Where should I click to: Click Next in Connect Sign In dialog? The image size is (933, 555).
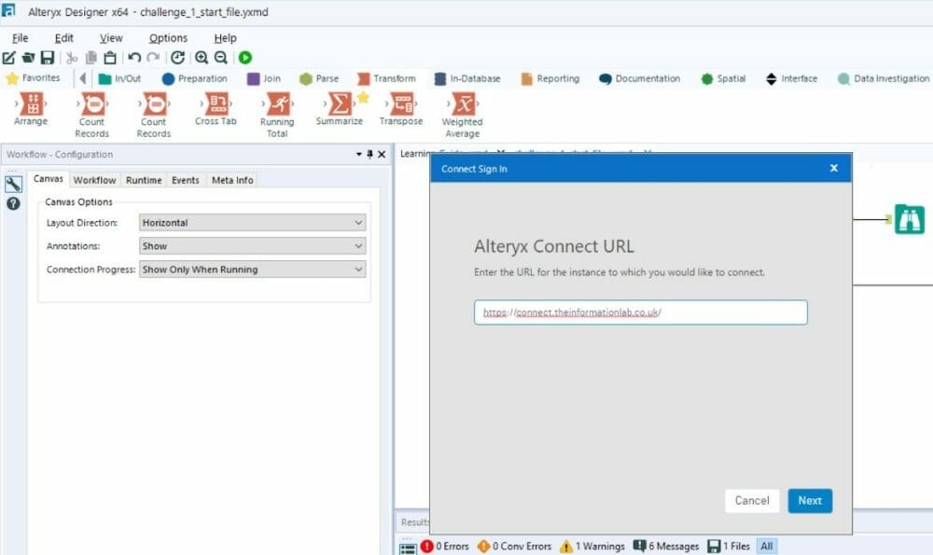click(x=810, y=501)
